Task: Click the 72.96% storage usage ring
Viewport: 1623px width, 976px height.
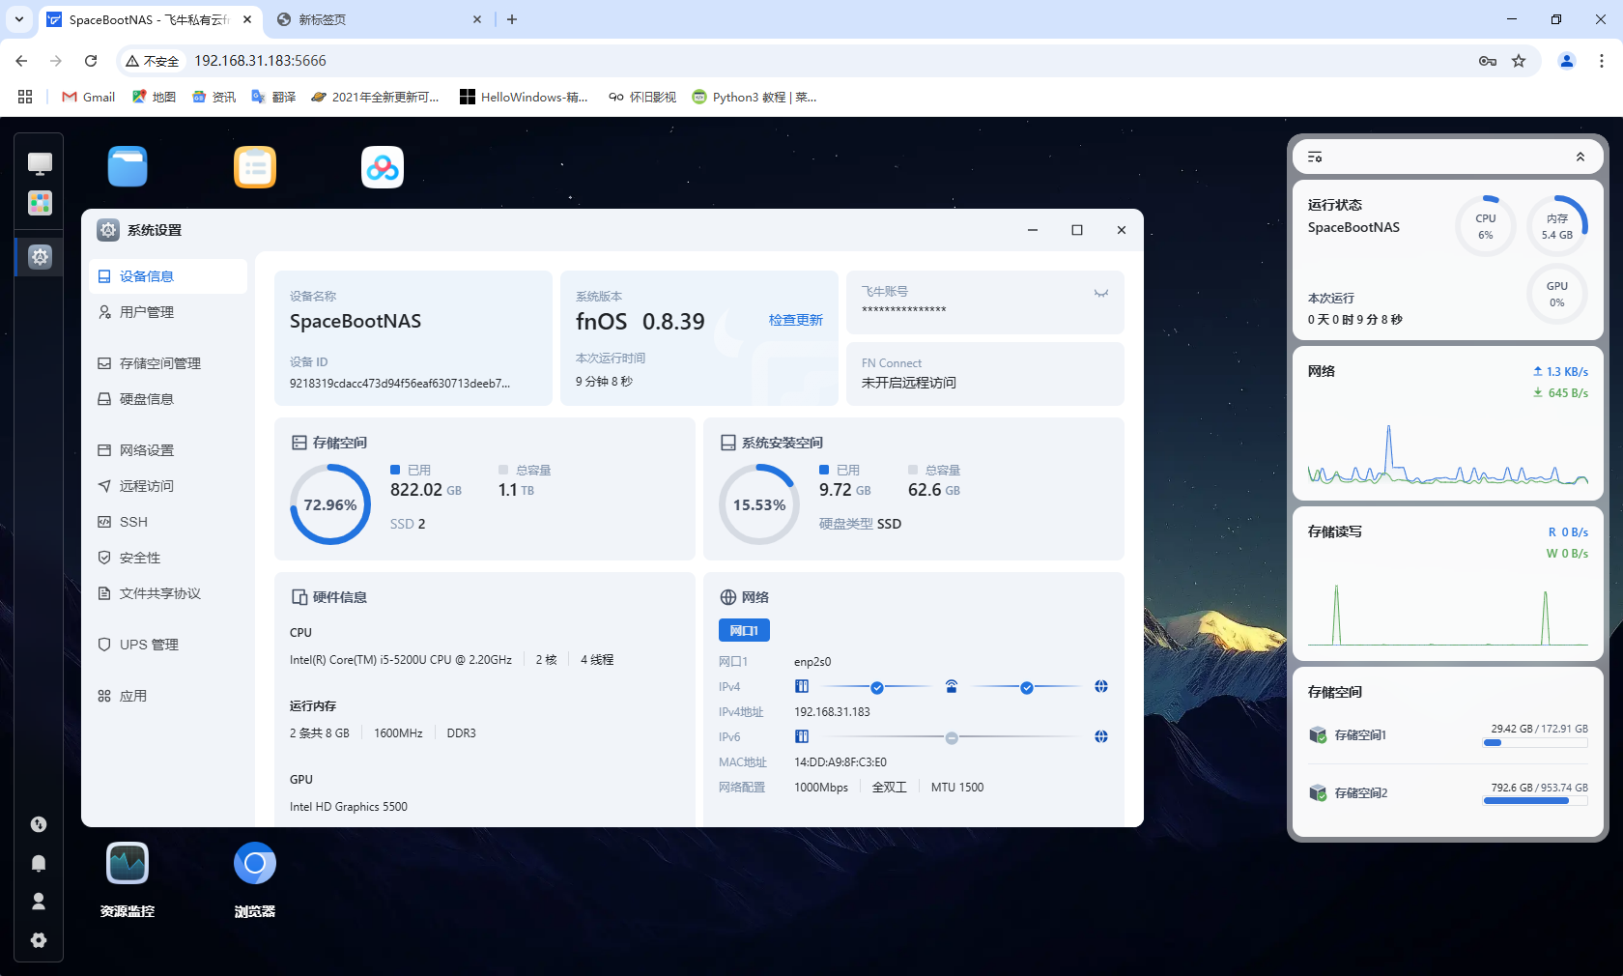Action: [330, 504]
